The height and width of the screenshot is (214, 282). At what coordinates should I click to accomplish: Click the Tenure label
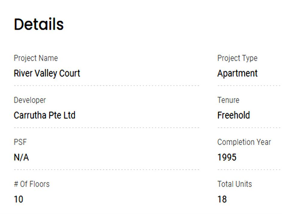coord(228,100)
